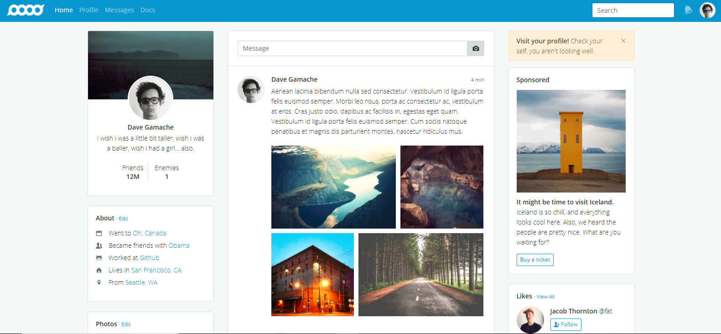Click the calendar icon next to Went to

pyautogui.click(x=99, y=233)
